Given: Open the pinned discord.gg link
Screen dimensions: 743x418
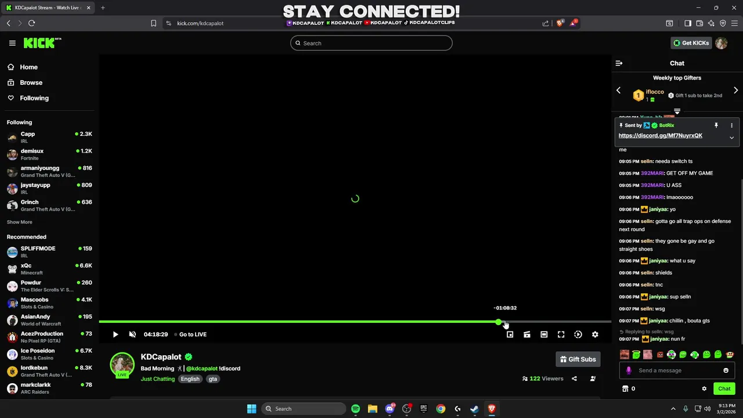Looking at the screenshot, I should pyautogui.click(x=661, y=135).
